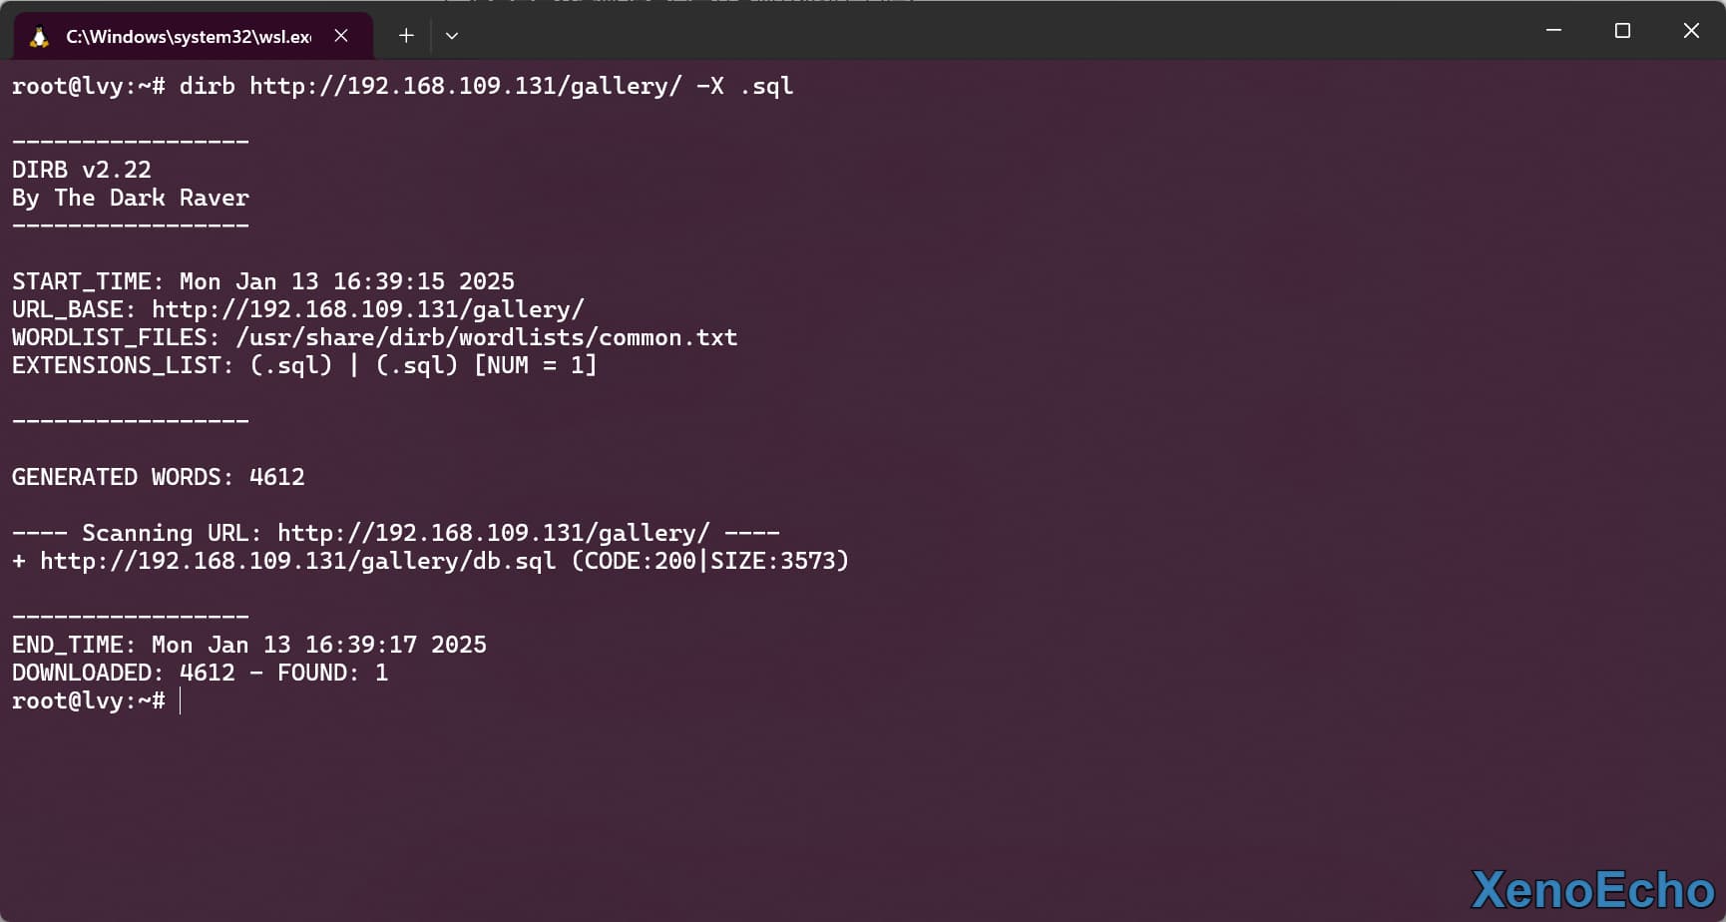Click the Tux penguin icon in the tab
1726x922 pixels.
pos(39,37)
